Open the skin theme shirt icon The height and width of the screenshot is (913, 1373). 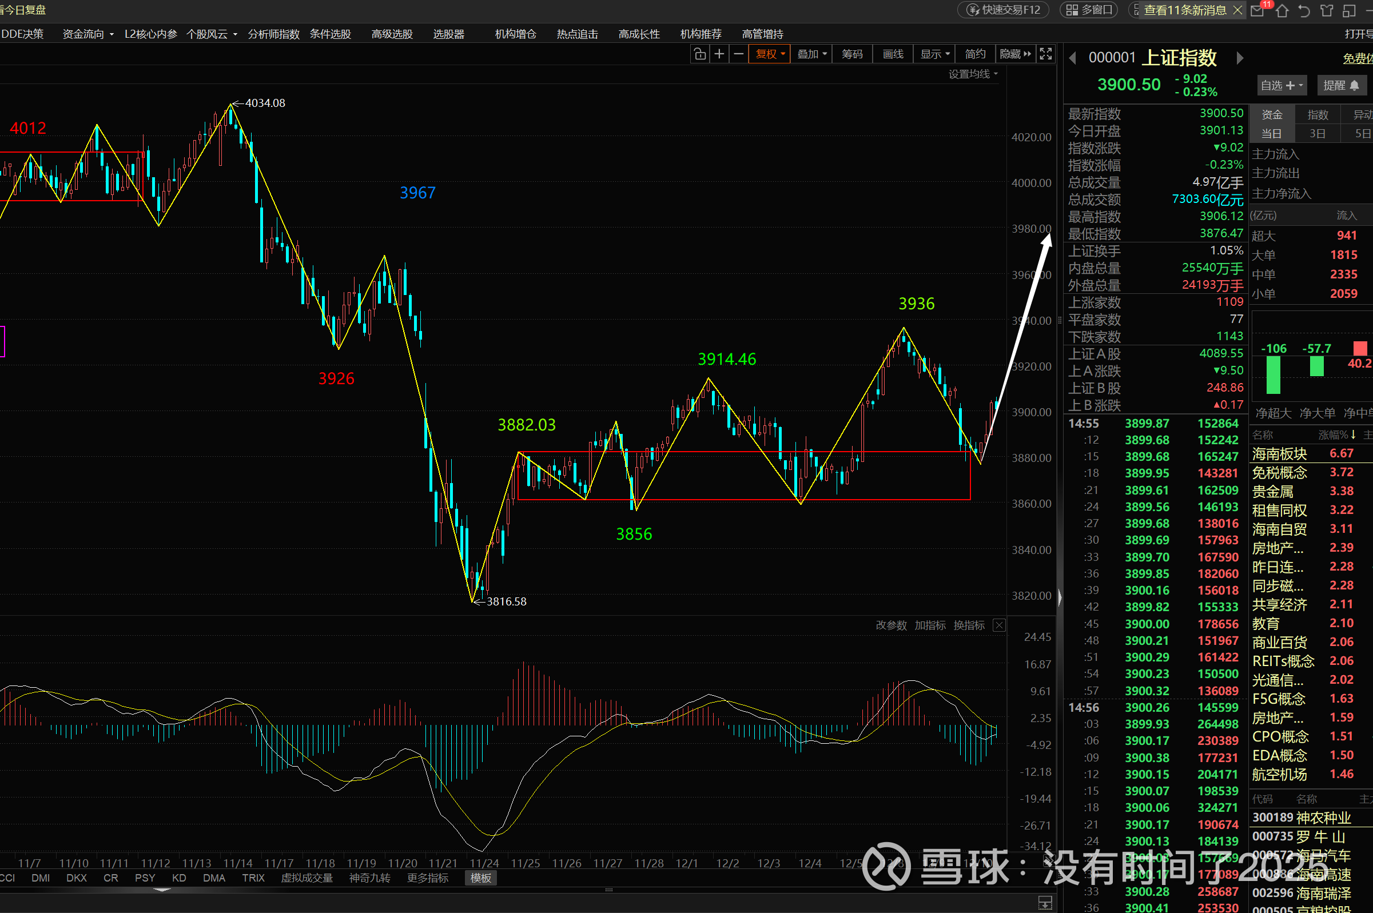pos(1327,10)
